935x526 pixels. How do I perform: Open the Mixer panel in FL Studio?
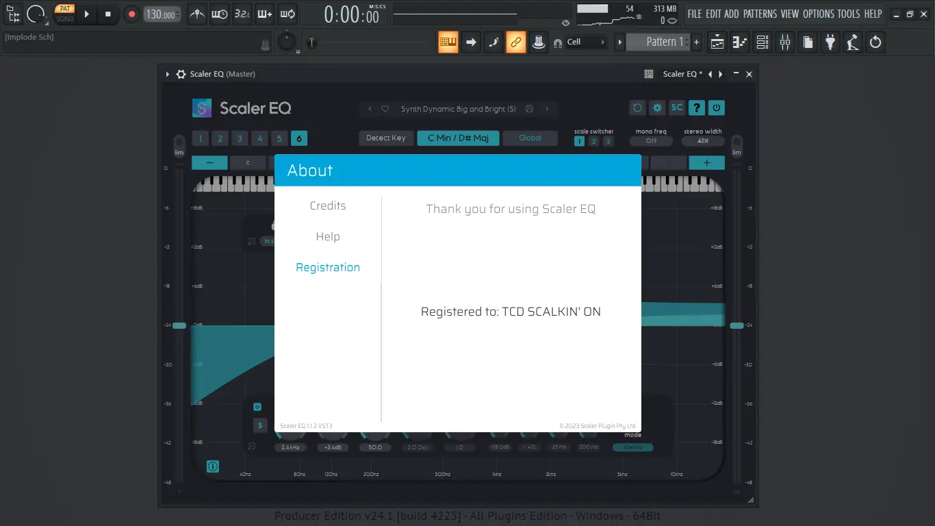pyautogui.click(x=785, y=42)
